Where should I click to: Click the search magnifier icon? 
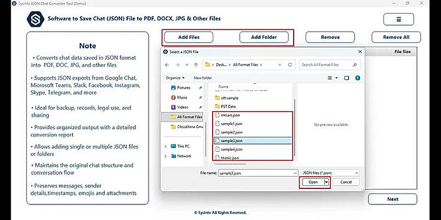[x=355, y=65]
